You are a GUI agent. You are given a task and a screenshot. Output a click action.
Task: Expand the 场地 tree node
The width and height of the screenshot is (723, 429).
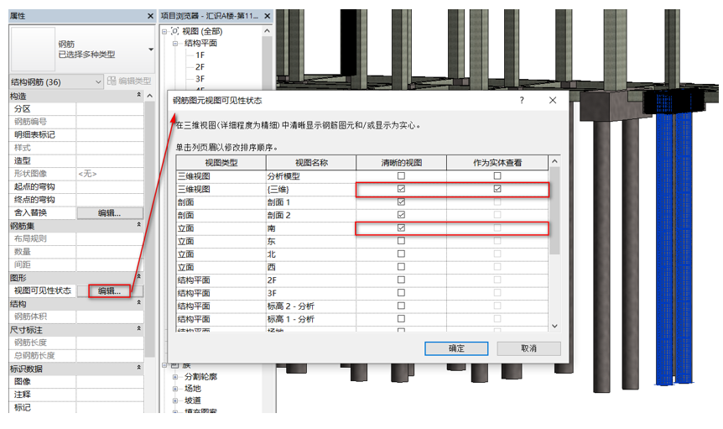tap(175, 389)
